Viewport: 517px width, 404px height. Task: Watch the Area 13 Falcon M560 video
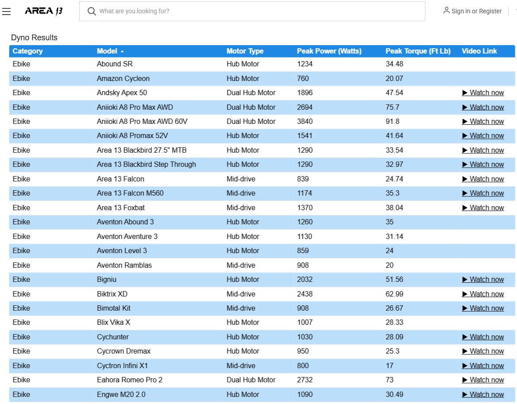click(x=483, y=193)
